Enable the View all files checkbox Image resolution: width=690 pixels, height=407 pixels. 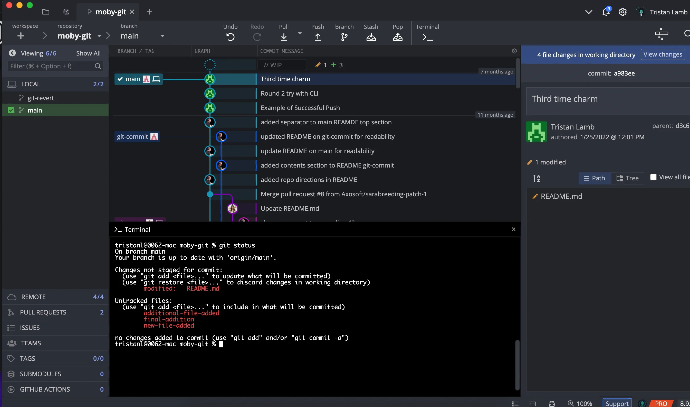653,177
